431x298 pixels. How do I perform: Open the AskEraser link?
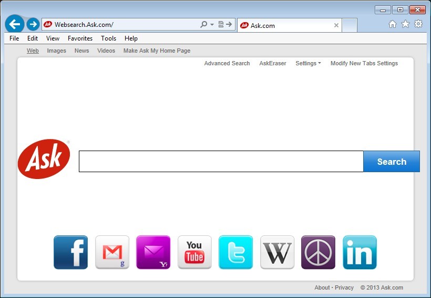[273, 63]
